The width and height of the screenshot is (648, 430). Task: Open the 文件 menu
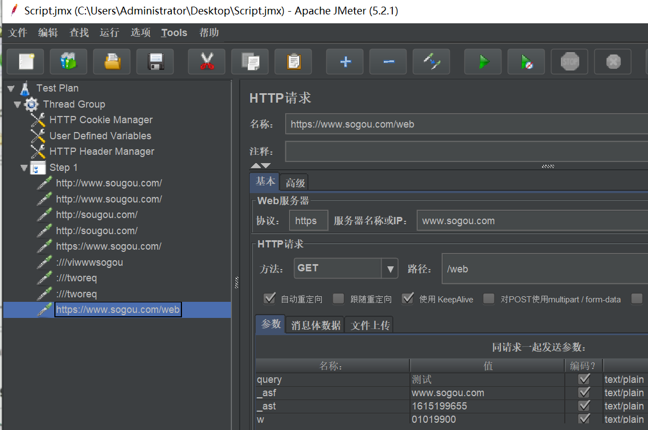[x=18, y=32]
